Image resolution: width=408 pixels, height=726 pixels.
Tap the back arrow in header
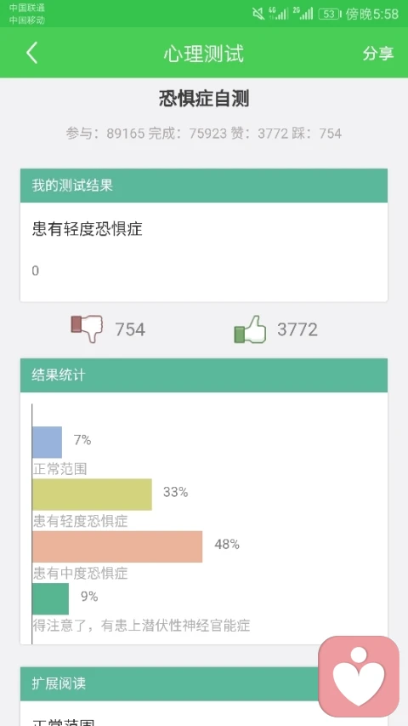pyautogui.click(x=31, y=53)
